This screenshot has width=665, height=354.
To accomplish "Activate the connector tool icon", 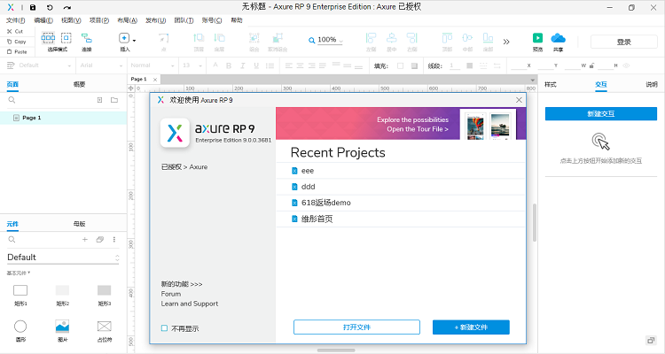I will point(87,39).
